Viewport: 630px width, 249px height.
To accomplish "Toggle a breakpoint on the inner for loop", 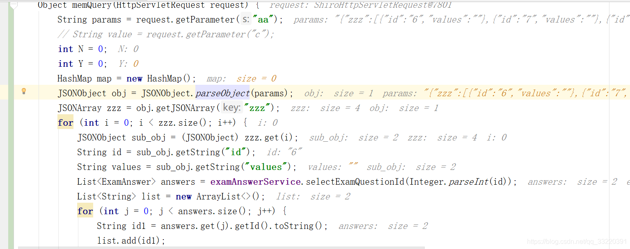I will pyautogui.click(x=31, y=211).
